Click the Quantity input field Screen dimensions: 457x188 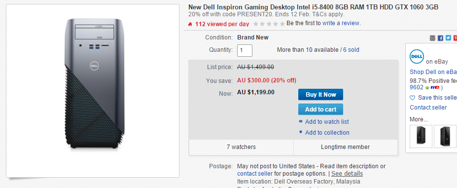[245, 50]
